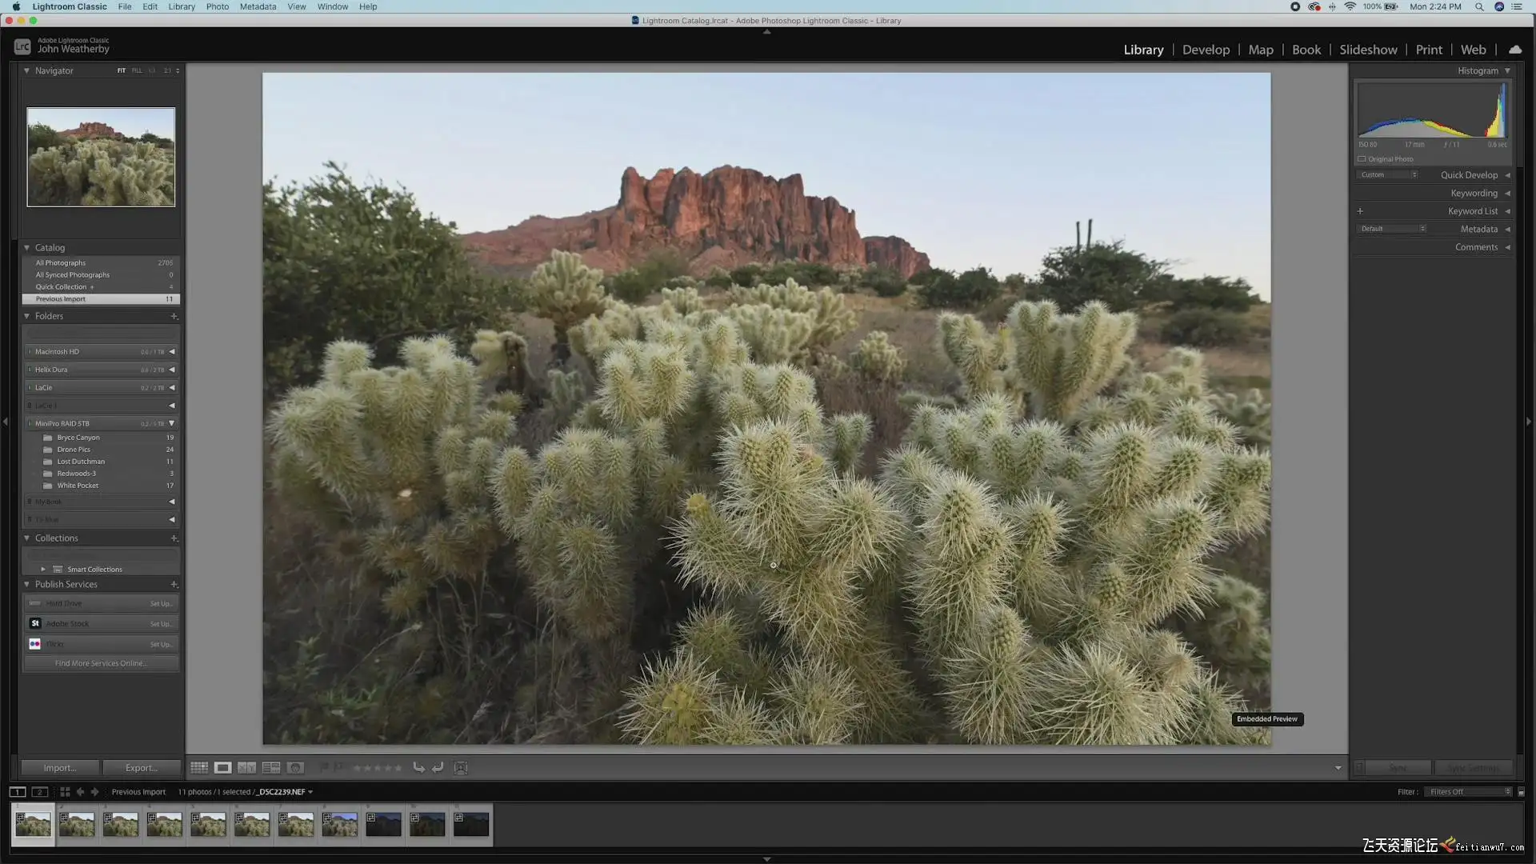Toggle the main window display button
The height and width of the screenshot is (864, 1536).
coord(17,792)
